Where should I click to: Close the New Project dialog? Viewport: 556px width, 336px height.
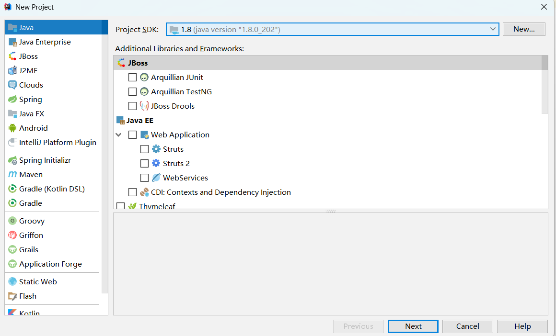(544, 7)
